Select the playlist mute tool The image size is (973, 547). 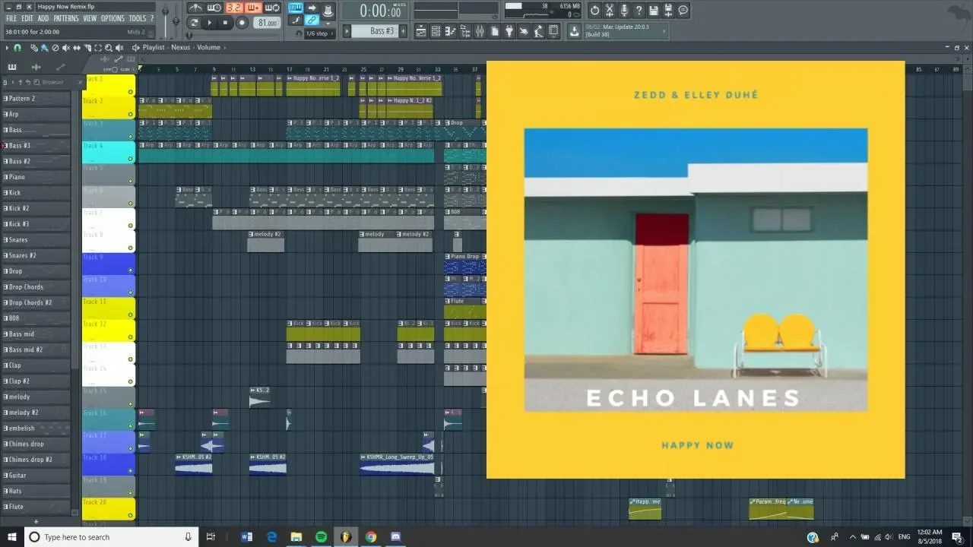coord(66,47)
